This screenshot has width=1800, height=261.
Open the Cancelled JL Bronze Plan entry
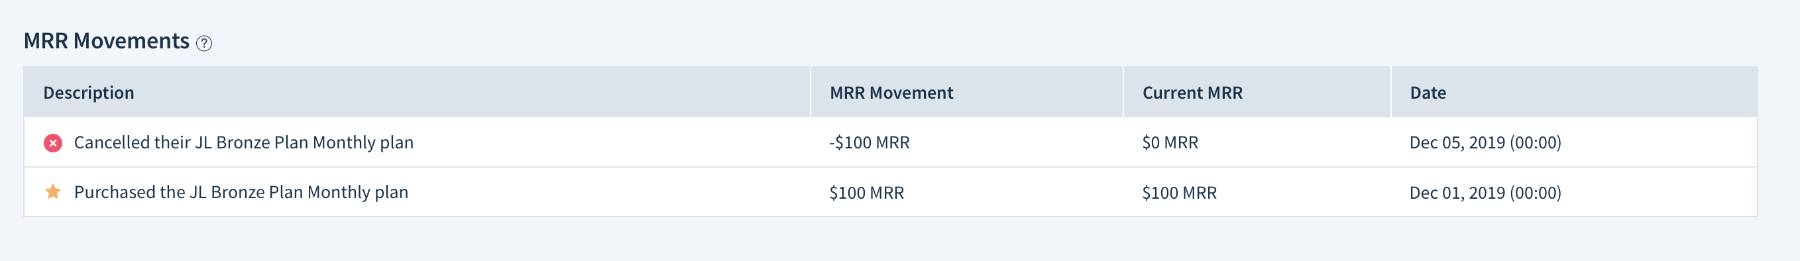(244, 142)
